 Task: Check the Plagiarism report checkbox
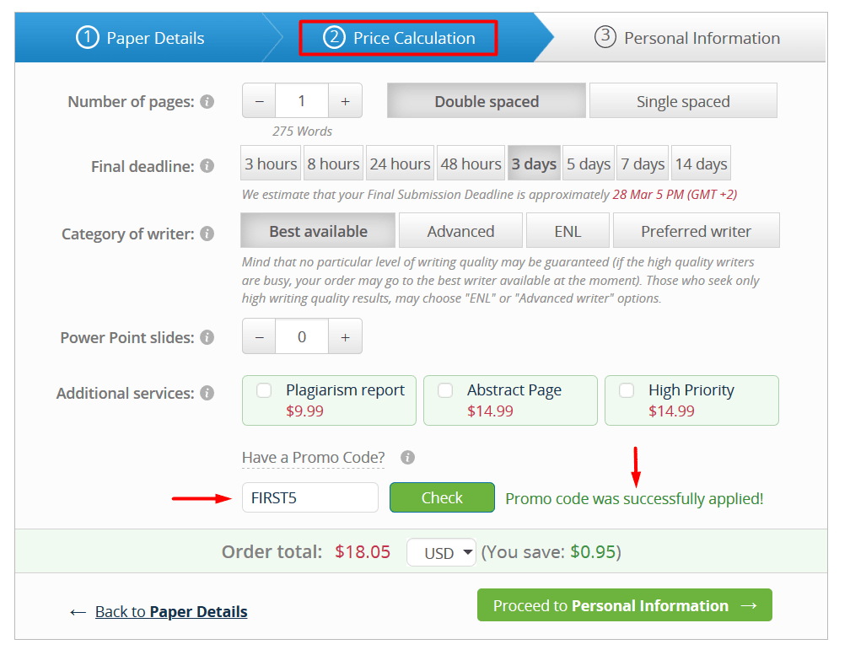265,390
